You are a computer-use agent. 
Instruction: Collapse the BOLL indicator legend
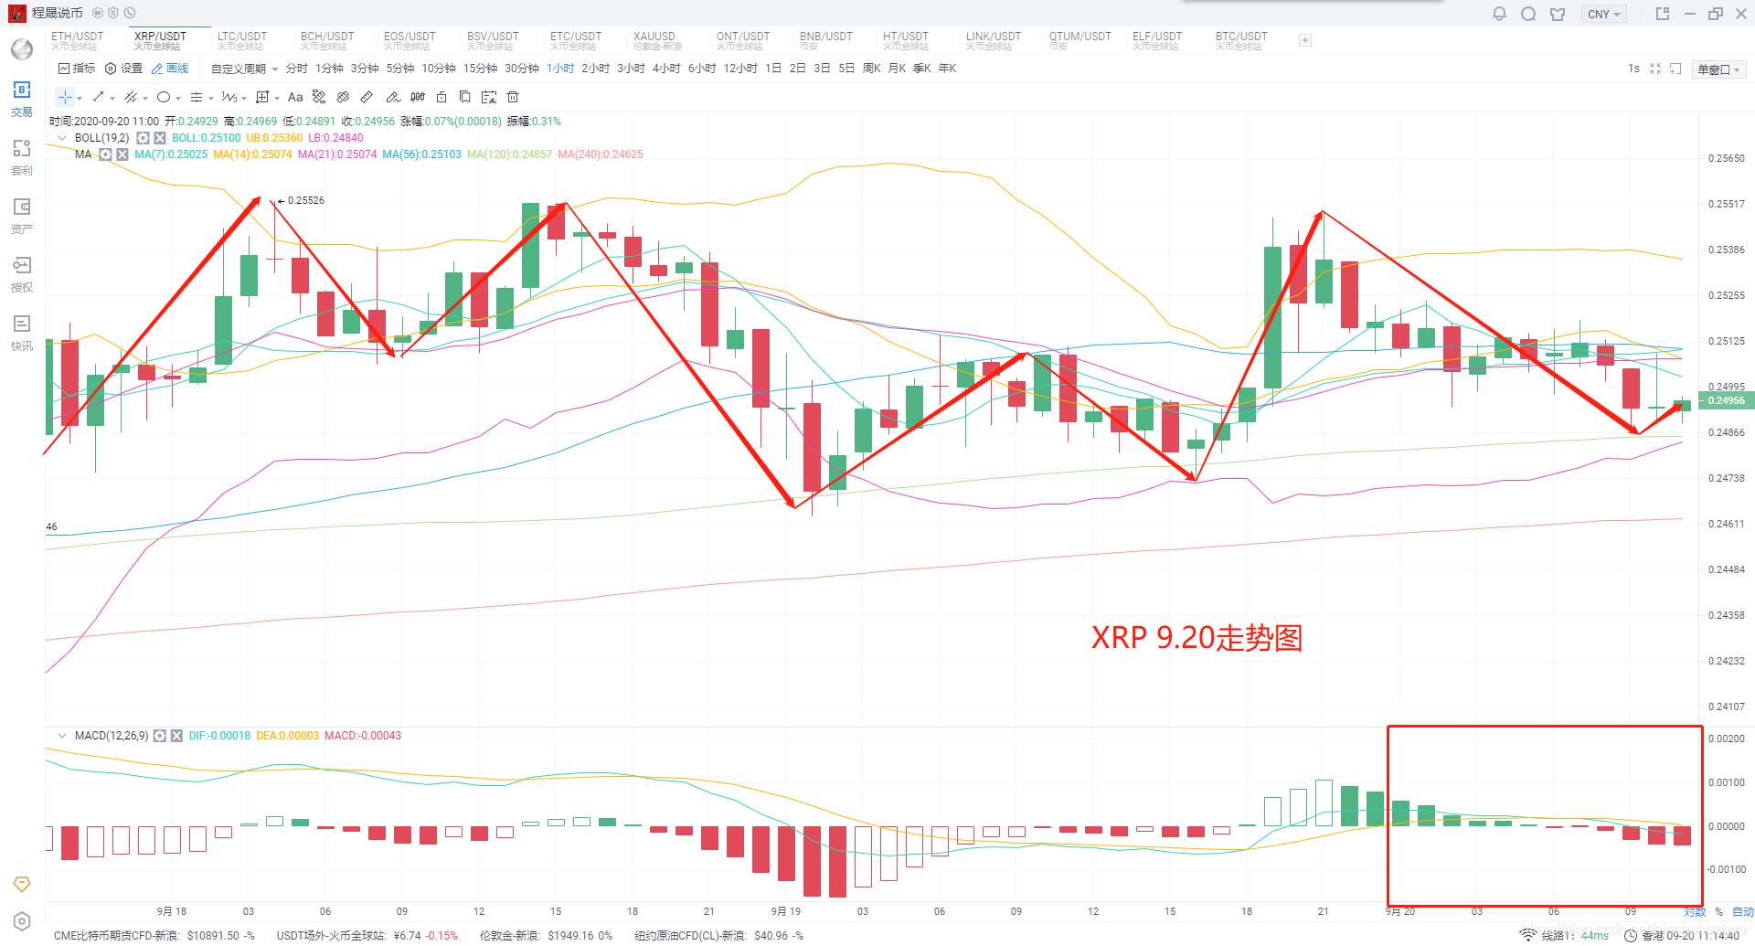click(62, 138)
